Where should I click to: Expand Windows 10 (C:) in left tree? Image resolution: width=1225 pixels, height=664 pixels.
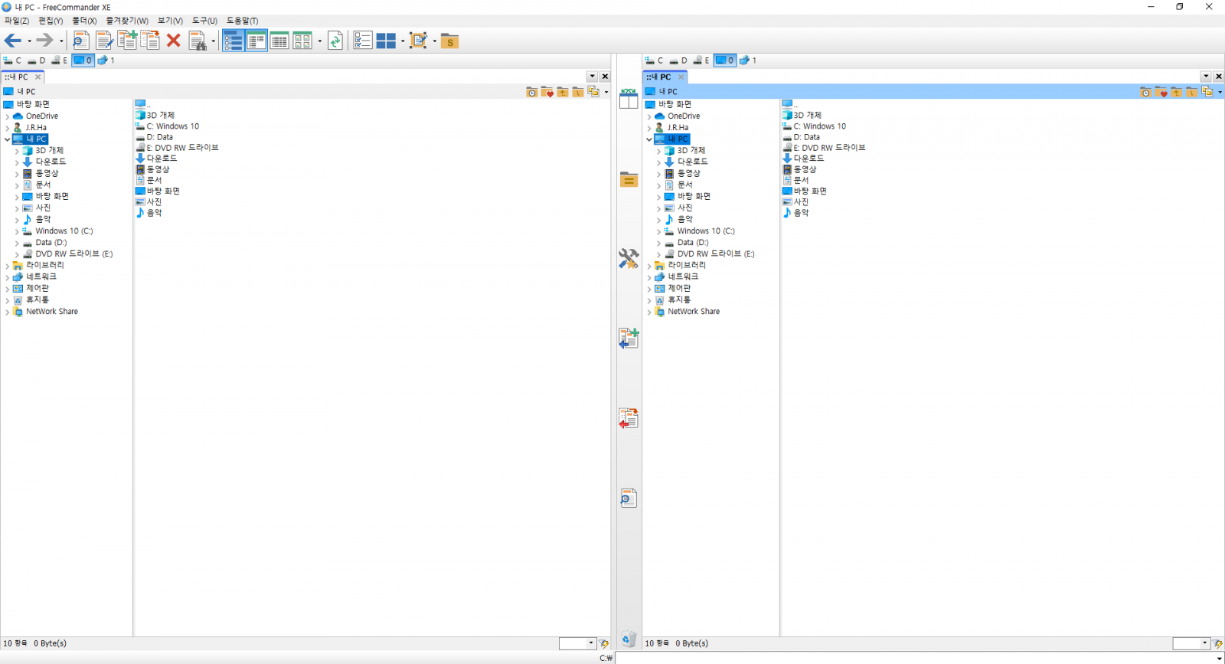[17, 231]
